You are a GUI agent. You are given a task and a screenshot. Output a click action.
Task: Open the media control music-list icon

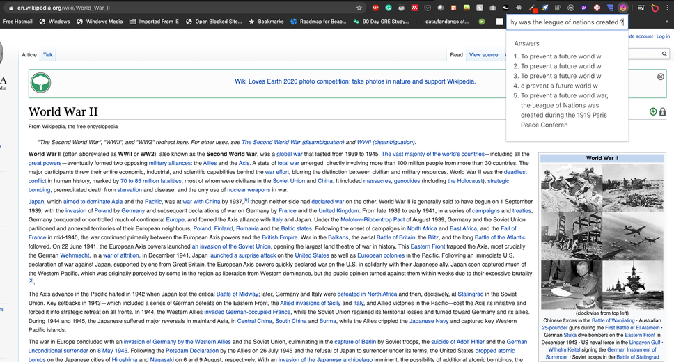(x=641, y=8)
